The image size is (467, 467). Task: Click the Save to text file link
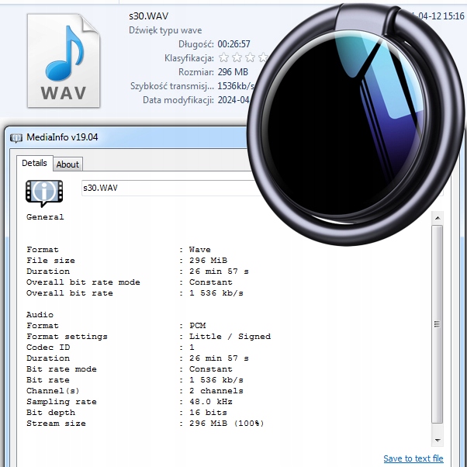click(413, 458)
